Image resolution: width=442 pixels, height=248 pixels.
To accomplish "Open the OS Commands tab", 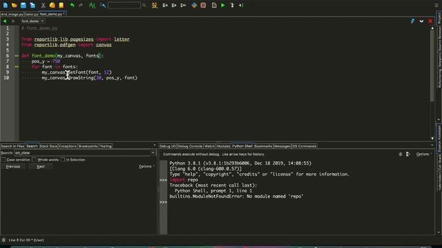I will coord(305,146).
